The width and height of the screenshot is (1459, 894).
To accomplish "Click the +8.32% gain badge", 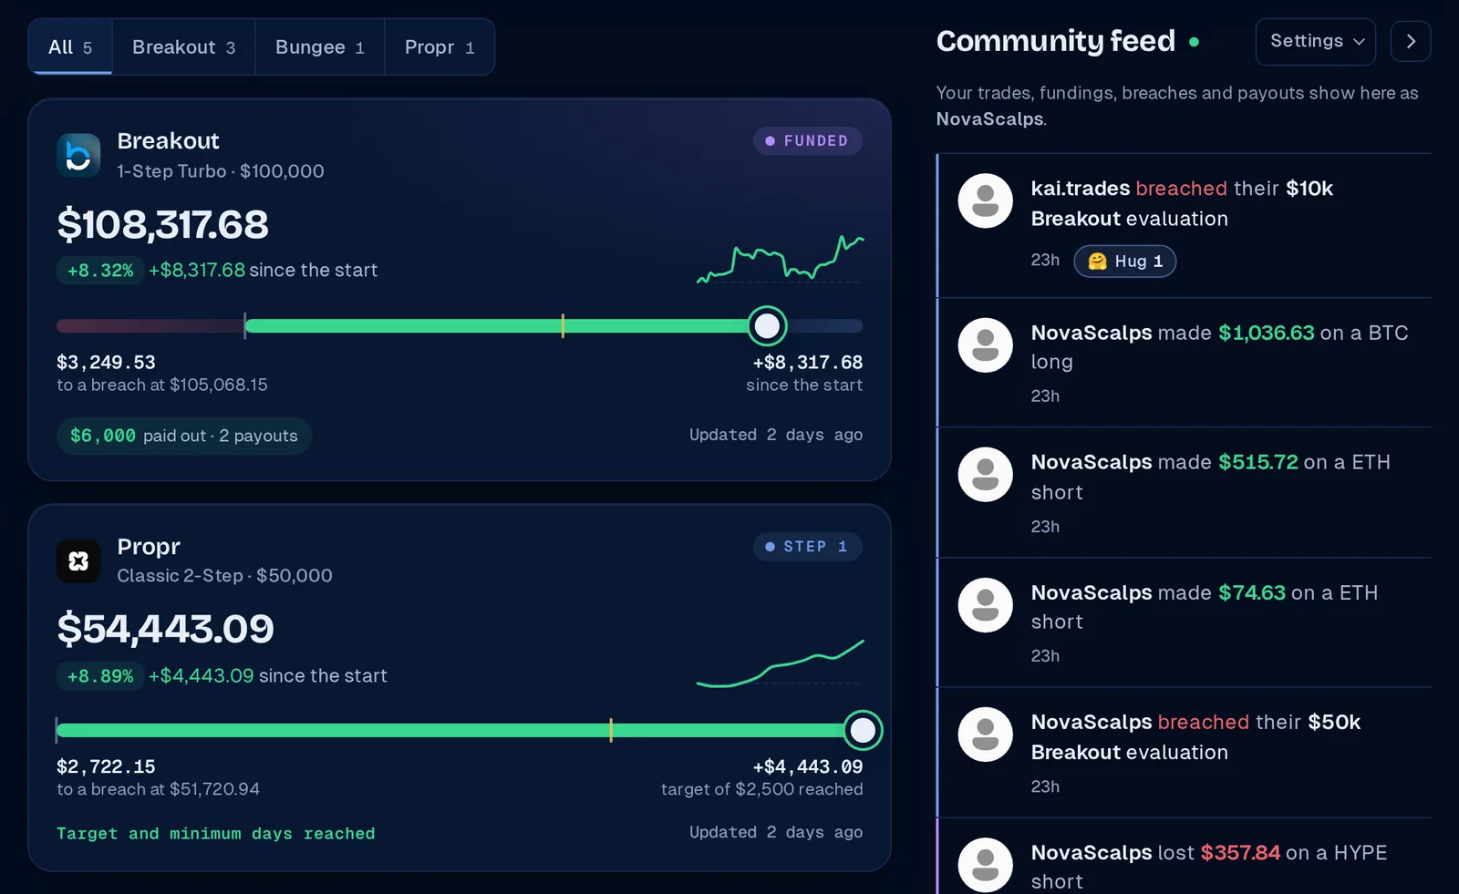I will 100,271.
